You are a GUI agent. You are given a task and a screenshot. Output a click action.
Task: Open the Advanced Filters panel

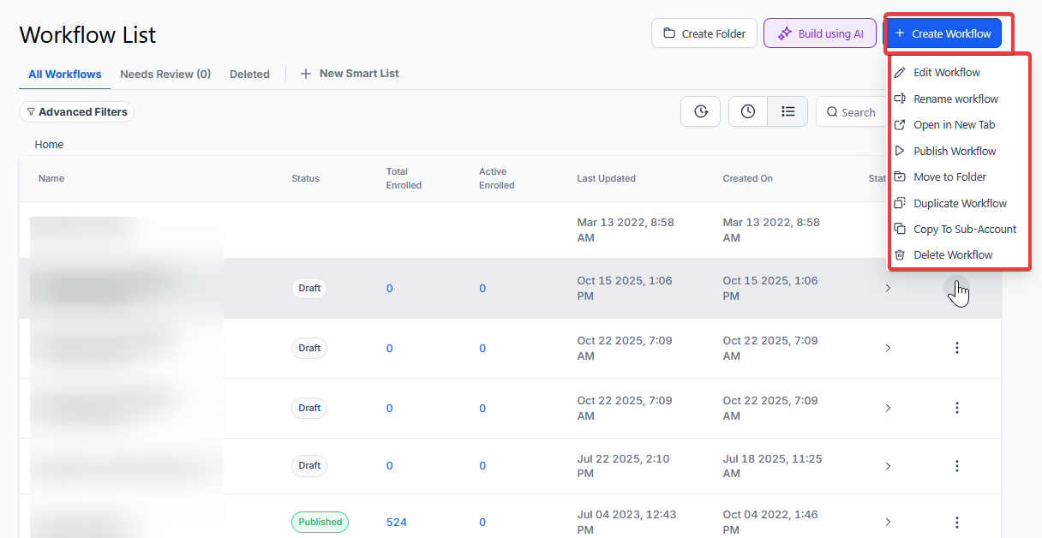(76, 112)
